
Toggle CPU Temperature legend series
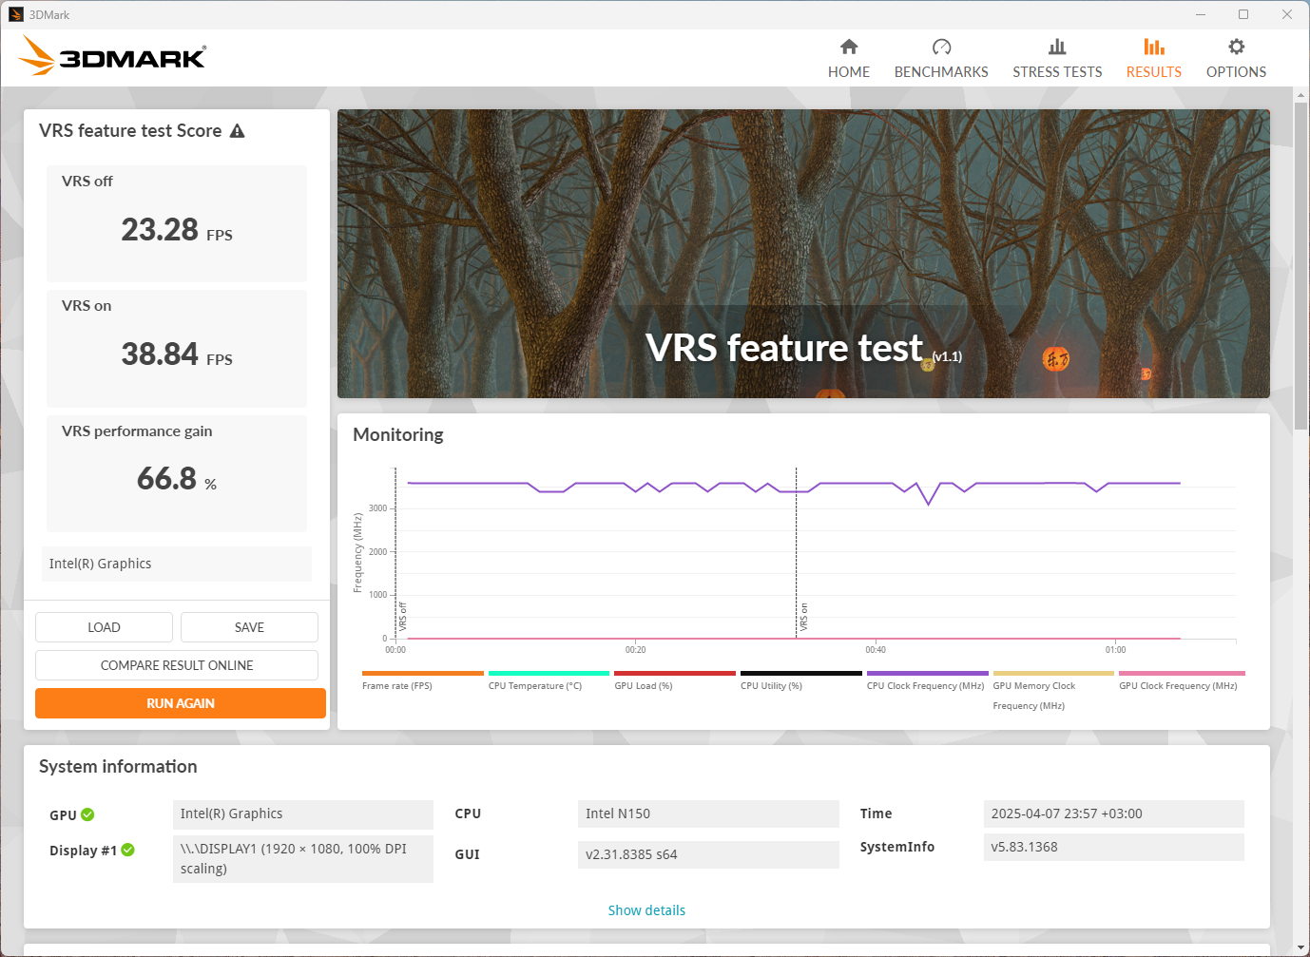click(534, 685)
